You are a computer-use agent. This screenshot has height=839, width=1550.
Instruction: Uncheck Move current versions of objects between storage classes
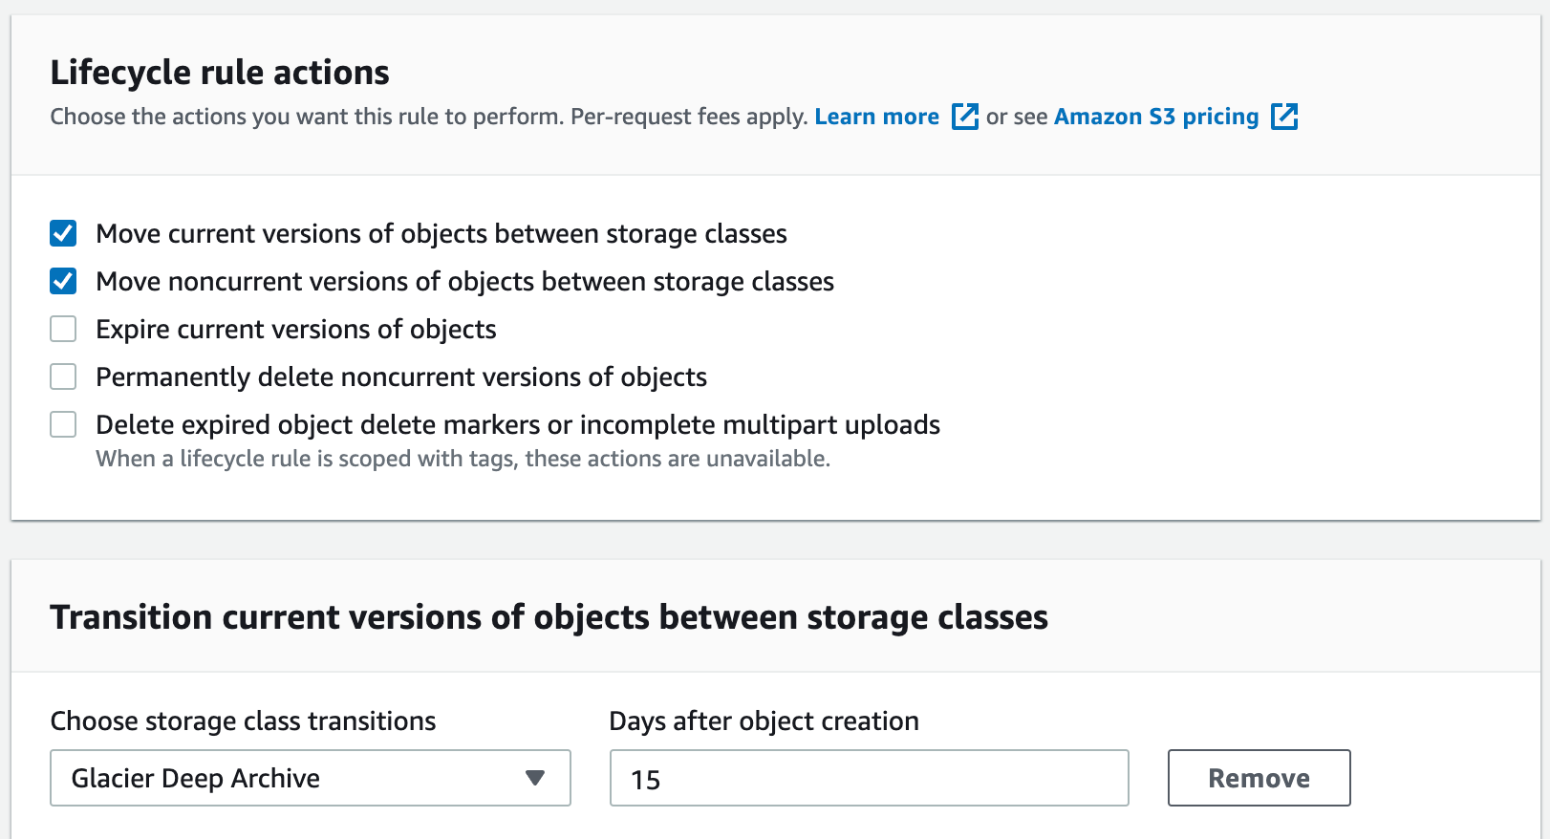[62, 233]
